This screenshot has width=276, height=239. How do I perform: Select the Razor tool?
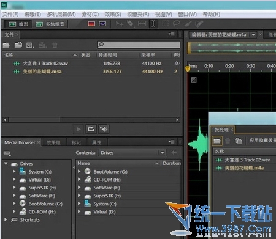(130, 24)
